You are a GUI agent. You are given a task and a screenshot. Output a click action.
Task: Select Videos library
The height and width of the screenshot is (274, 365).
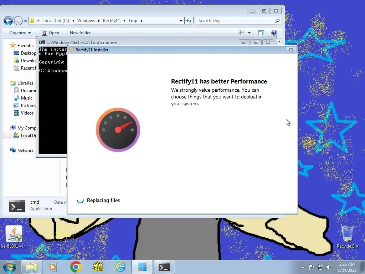[24, 113]
